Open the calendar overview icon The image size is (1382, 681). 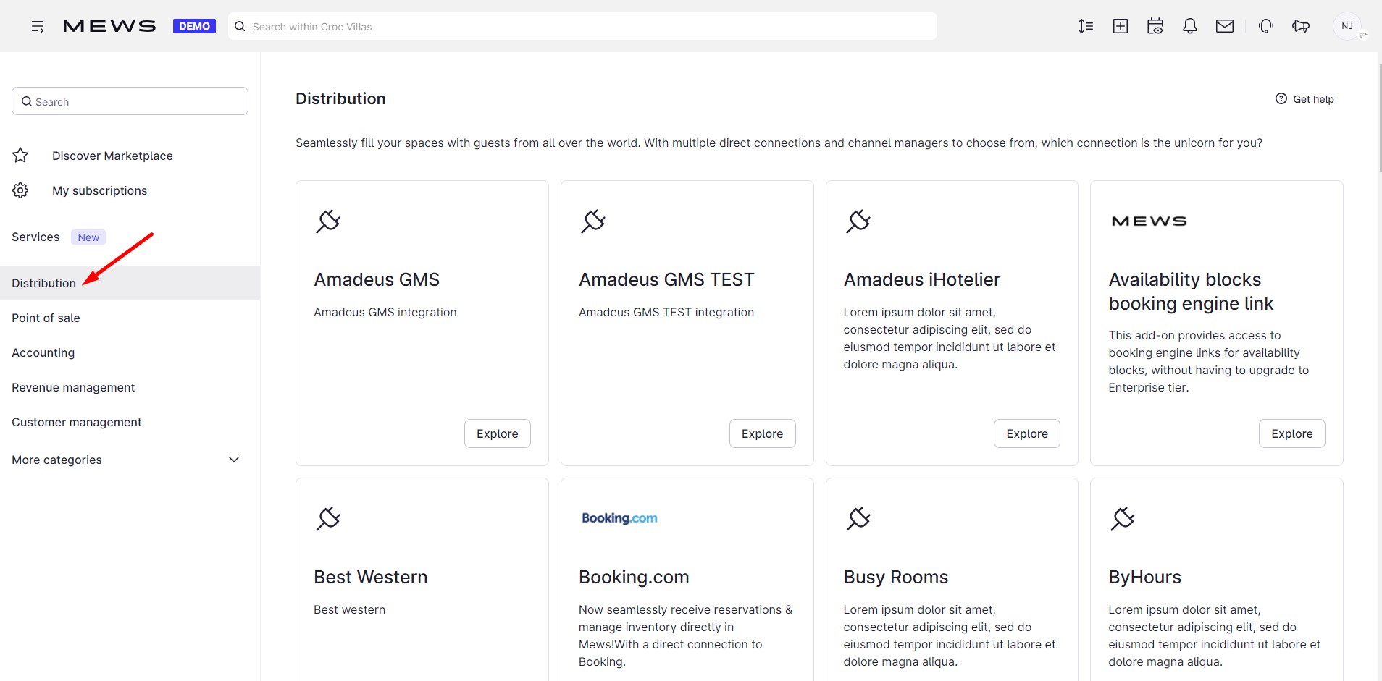coord(1155,26)
